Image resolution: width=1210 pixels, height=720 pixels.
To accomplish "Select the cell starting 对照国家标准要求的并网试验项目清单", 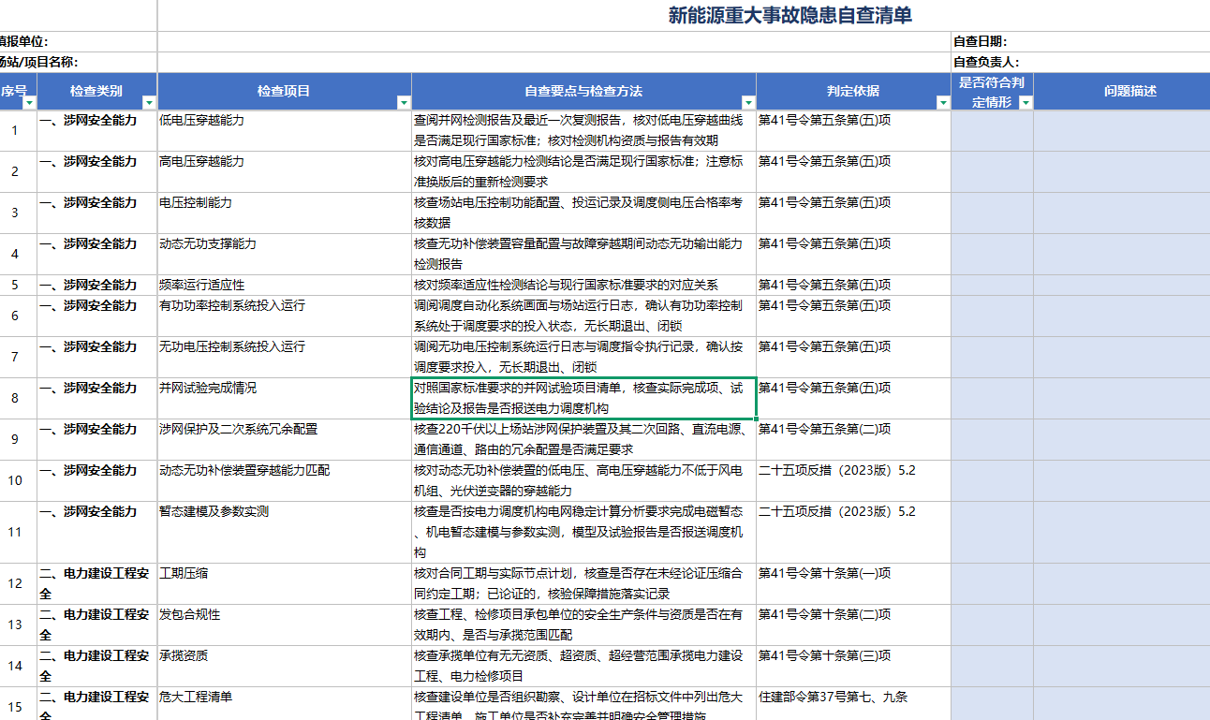I will pyautogui.click(x=583, y=398).
